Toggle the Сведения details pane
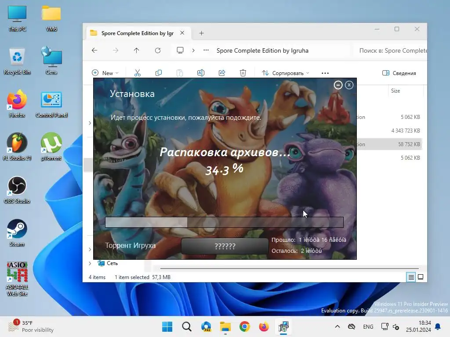The width and height of the screenshot is (450, 337). 399,73
